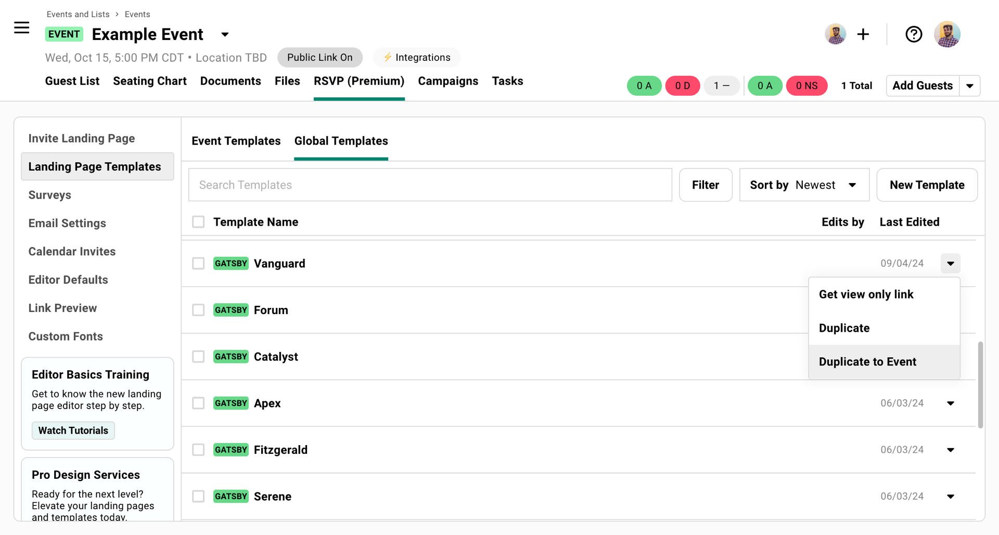Switch to the Event Templates tab
The height and width of the screenshot is (535, 999).
pos(236,141)
